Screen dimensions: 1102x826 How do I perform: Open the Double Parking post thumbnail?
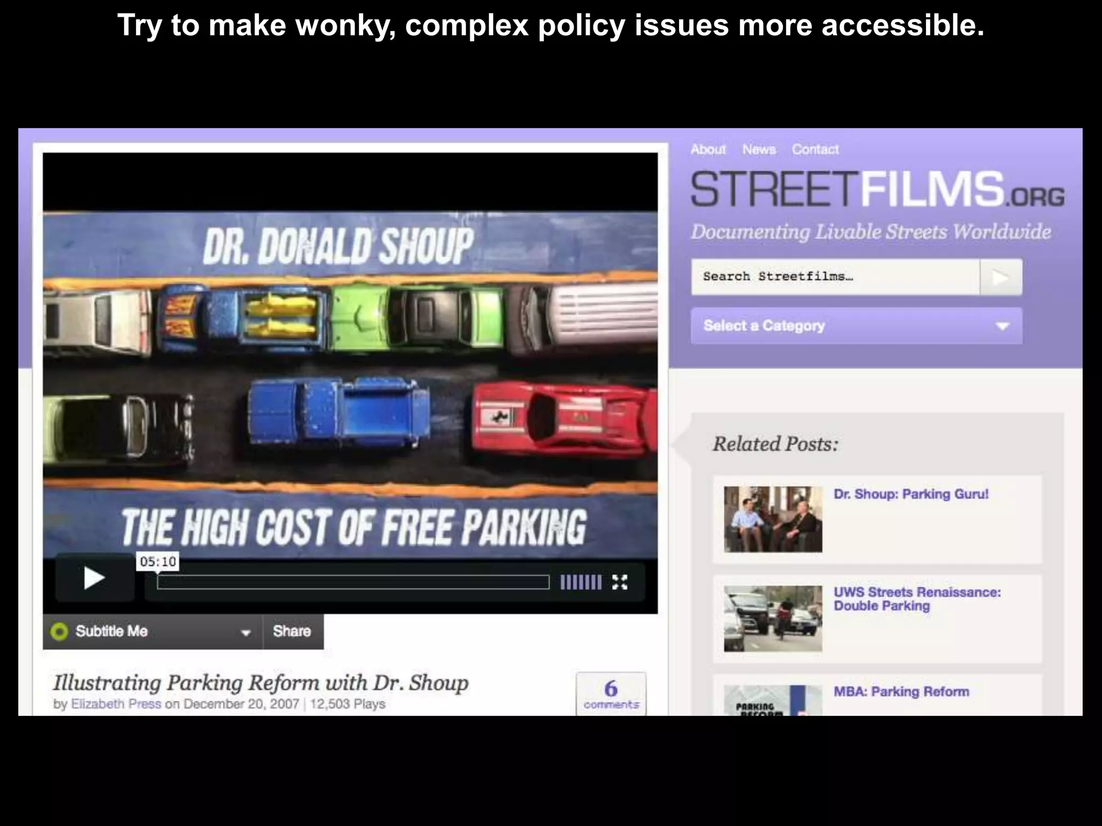pos(773,618)
